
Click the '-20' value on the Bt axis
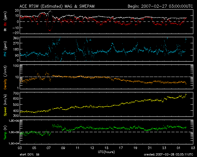click(x=16, y=33)
